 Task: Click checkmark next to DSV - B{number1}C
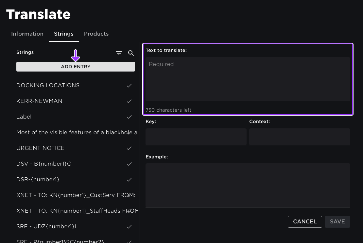pyautogui.click(x=129, y=164)
